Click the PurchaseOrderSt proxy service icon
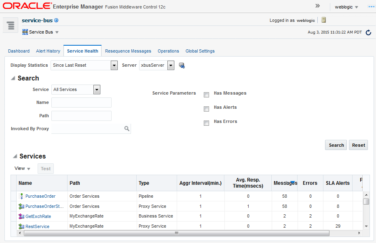Viewport: 376px width, 243px height. 21,206
